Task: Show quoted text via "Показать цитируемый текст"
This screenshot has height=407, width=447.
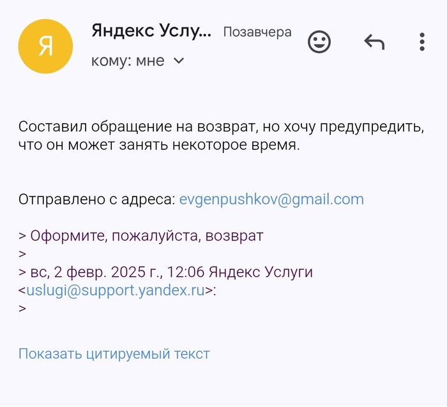Action: click(114, 353)
